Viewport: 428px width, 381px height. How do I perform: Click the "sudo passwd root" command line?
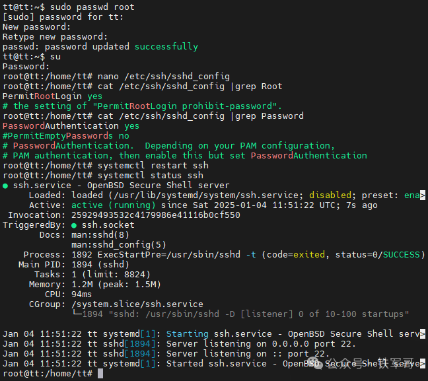click(x=69, y=7)
